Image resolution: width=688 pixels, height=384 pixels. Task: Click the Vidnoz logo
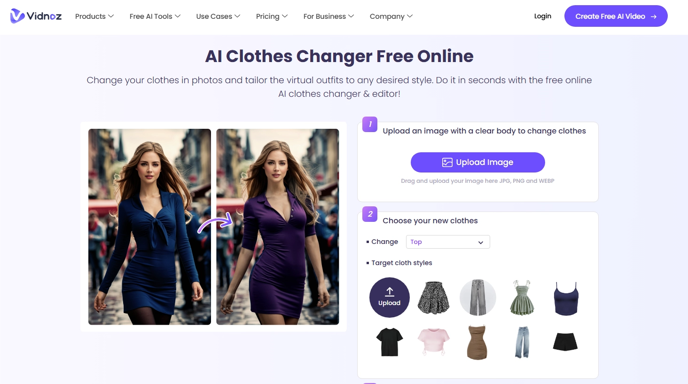coord(36,16)
